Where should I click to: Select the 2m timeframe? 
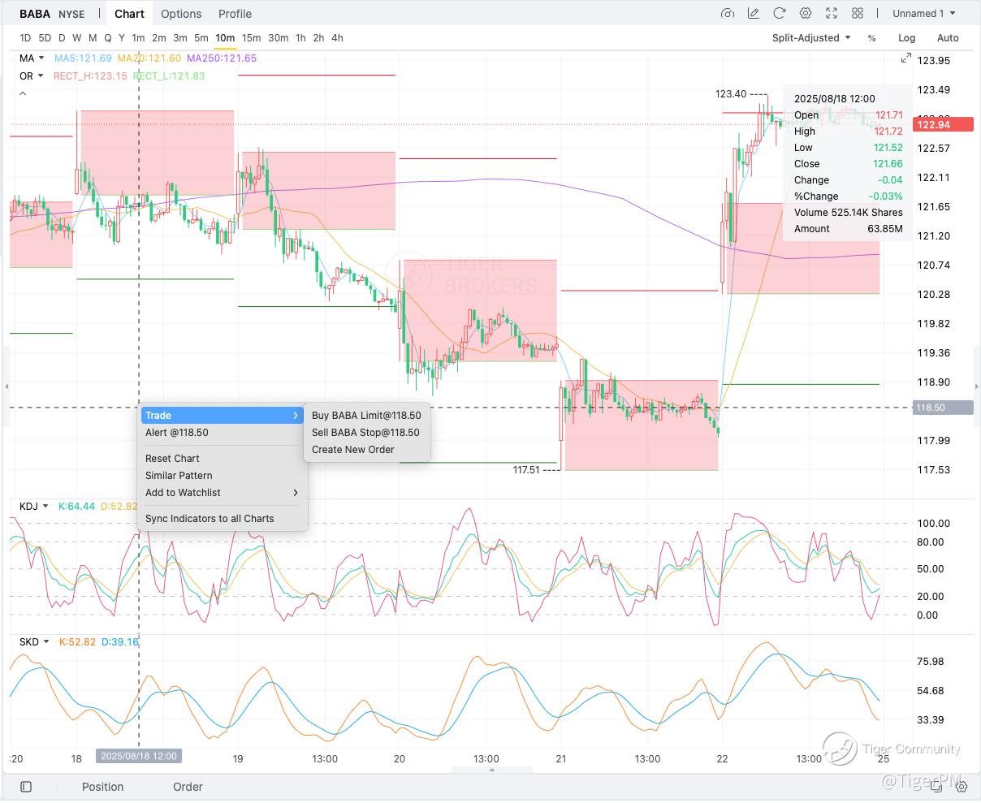point(159,37)
